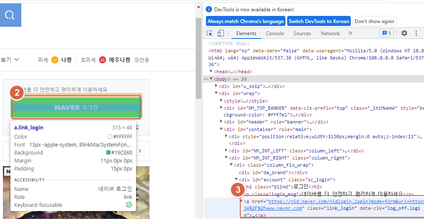Show more DevTools tabs with double chevron

[350, 33]
